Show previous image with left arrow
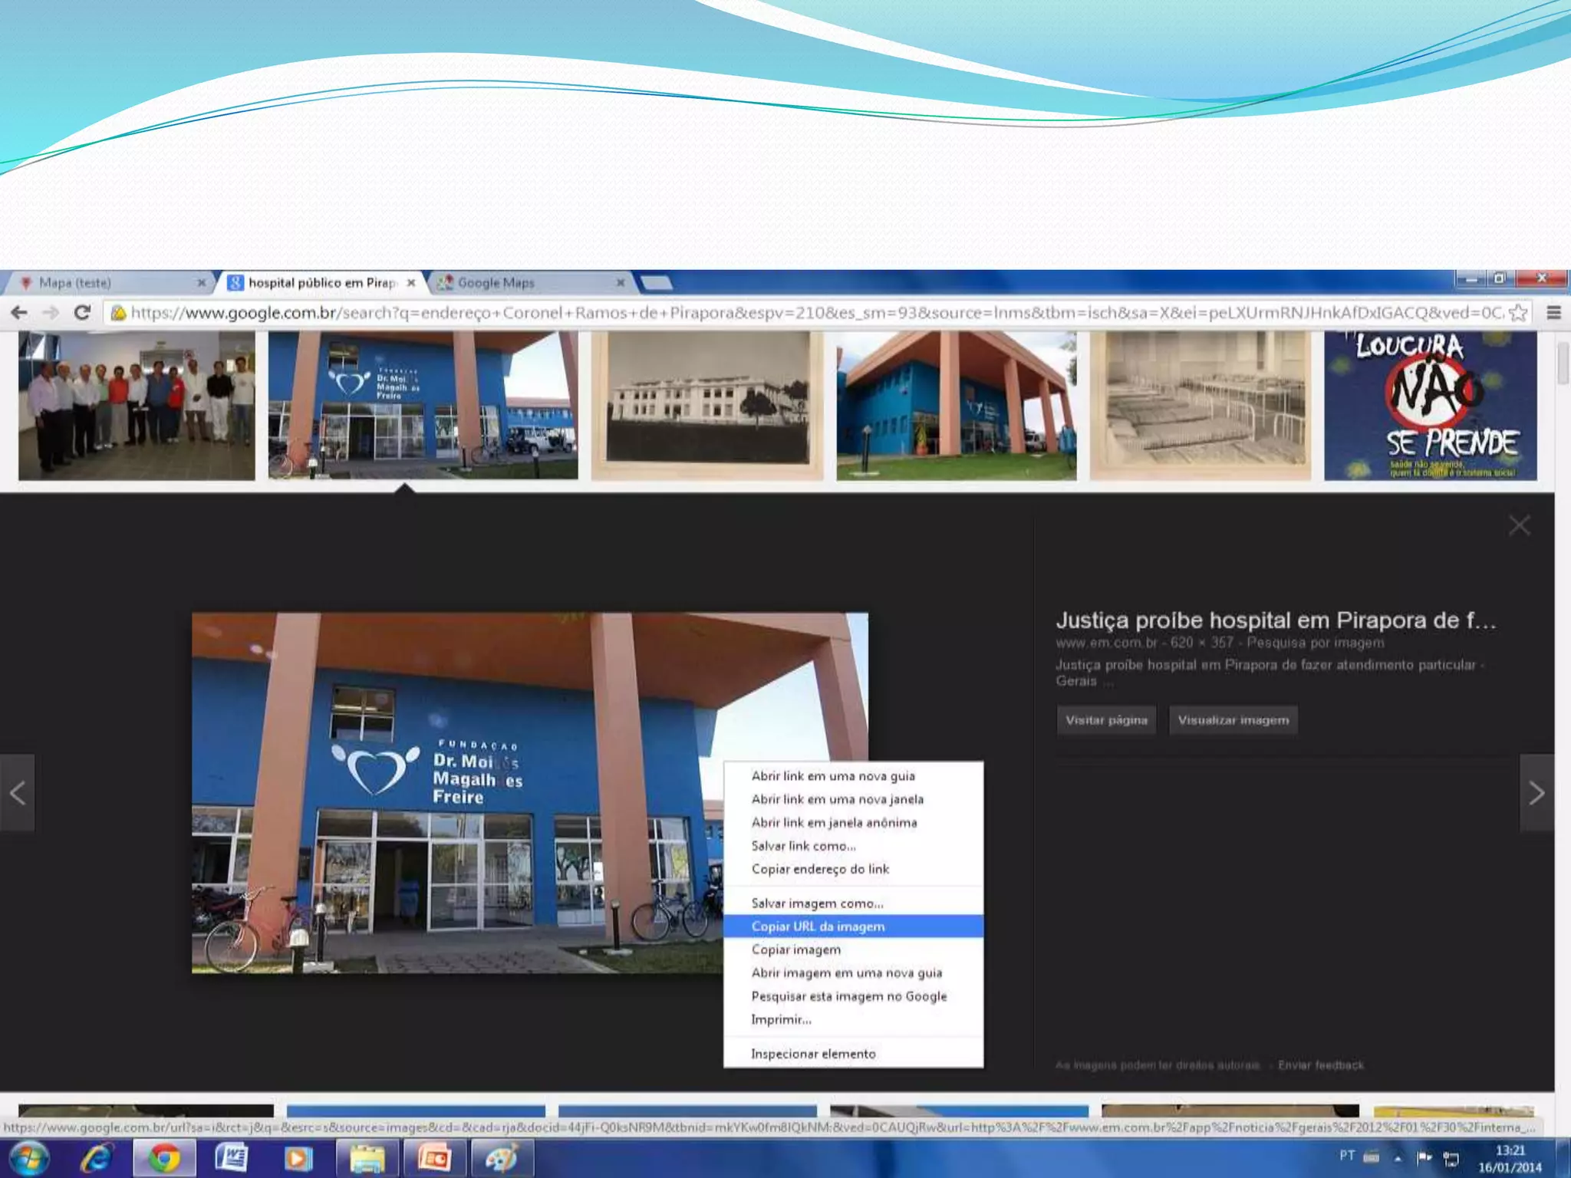This screenshot has width=1571, height=1178. (x=18, y=793)
